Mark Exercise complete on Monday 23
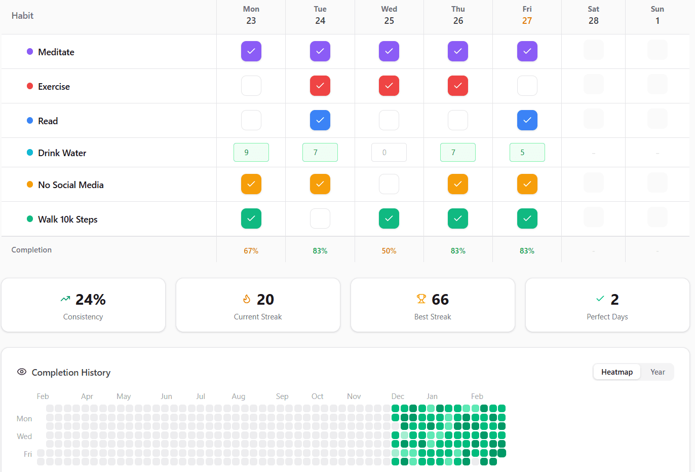 click(x=251, y=85)
